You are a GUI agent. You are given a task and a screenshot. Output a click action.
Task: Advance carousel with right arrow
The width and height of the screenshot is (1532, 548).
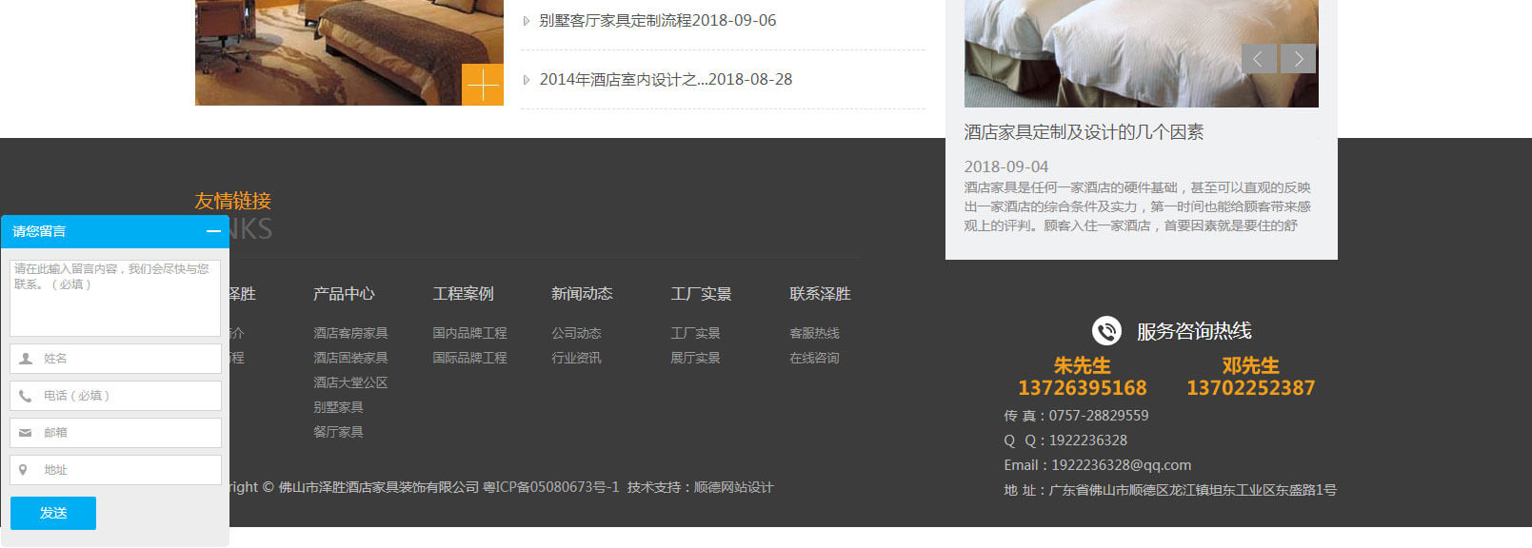click(1299, 59)
